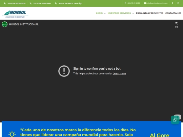Call the SPS +504 2508-0900 number
This screenshot has height=137, width=183.
(x=17, y=3)
